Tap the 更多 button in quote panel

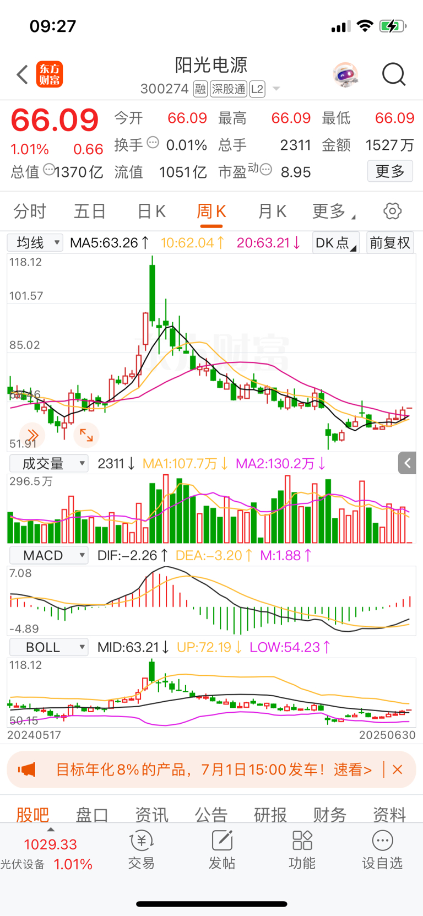pyautogui.click(x=390, y=171)
